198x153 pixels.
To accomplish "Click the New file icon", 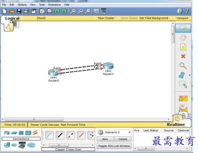I will pyautogui.click(x=5, y=11).
